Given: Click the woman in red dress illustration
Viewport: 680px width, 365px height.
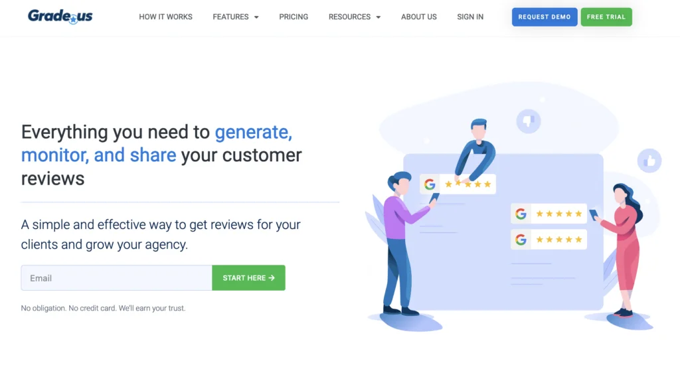Looking at the screenshot, I should pos(622,250).
